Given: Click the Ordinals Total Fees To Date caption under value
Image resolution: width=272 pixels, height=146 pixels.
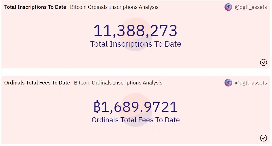Looking at the screenshot, I should click(x=136, y=120).
